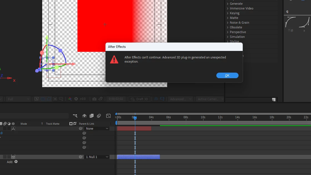The image size is (311, 175).
Task: Enable frame blending for the timeline
Action: pos(92,116)
